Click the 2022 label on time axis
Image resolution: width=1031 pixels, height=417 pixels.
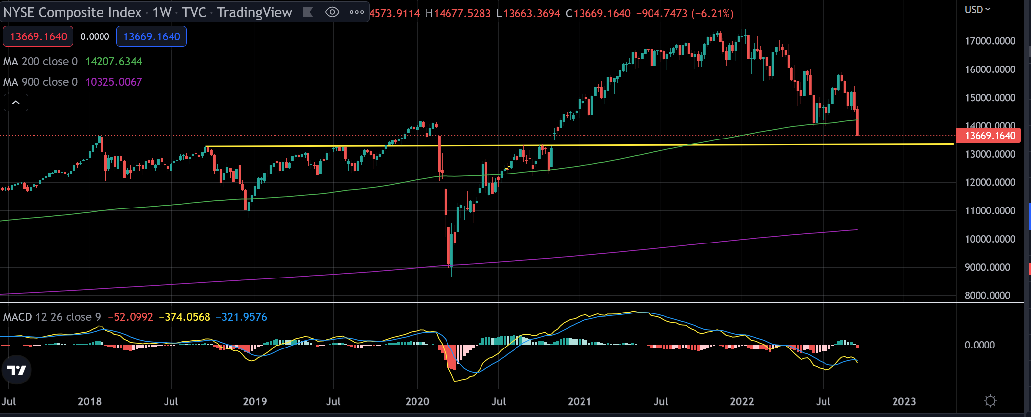pos(742,401)
